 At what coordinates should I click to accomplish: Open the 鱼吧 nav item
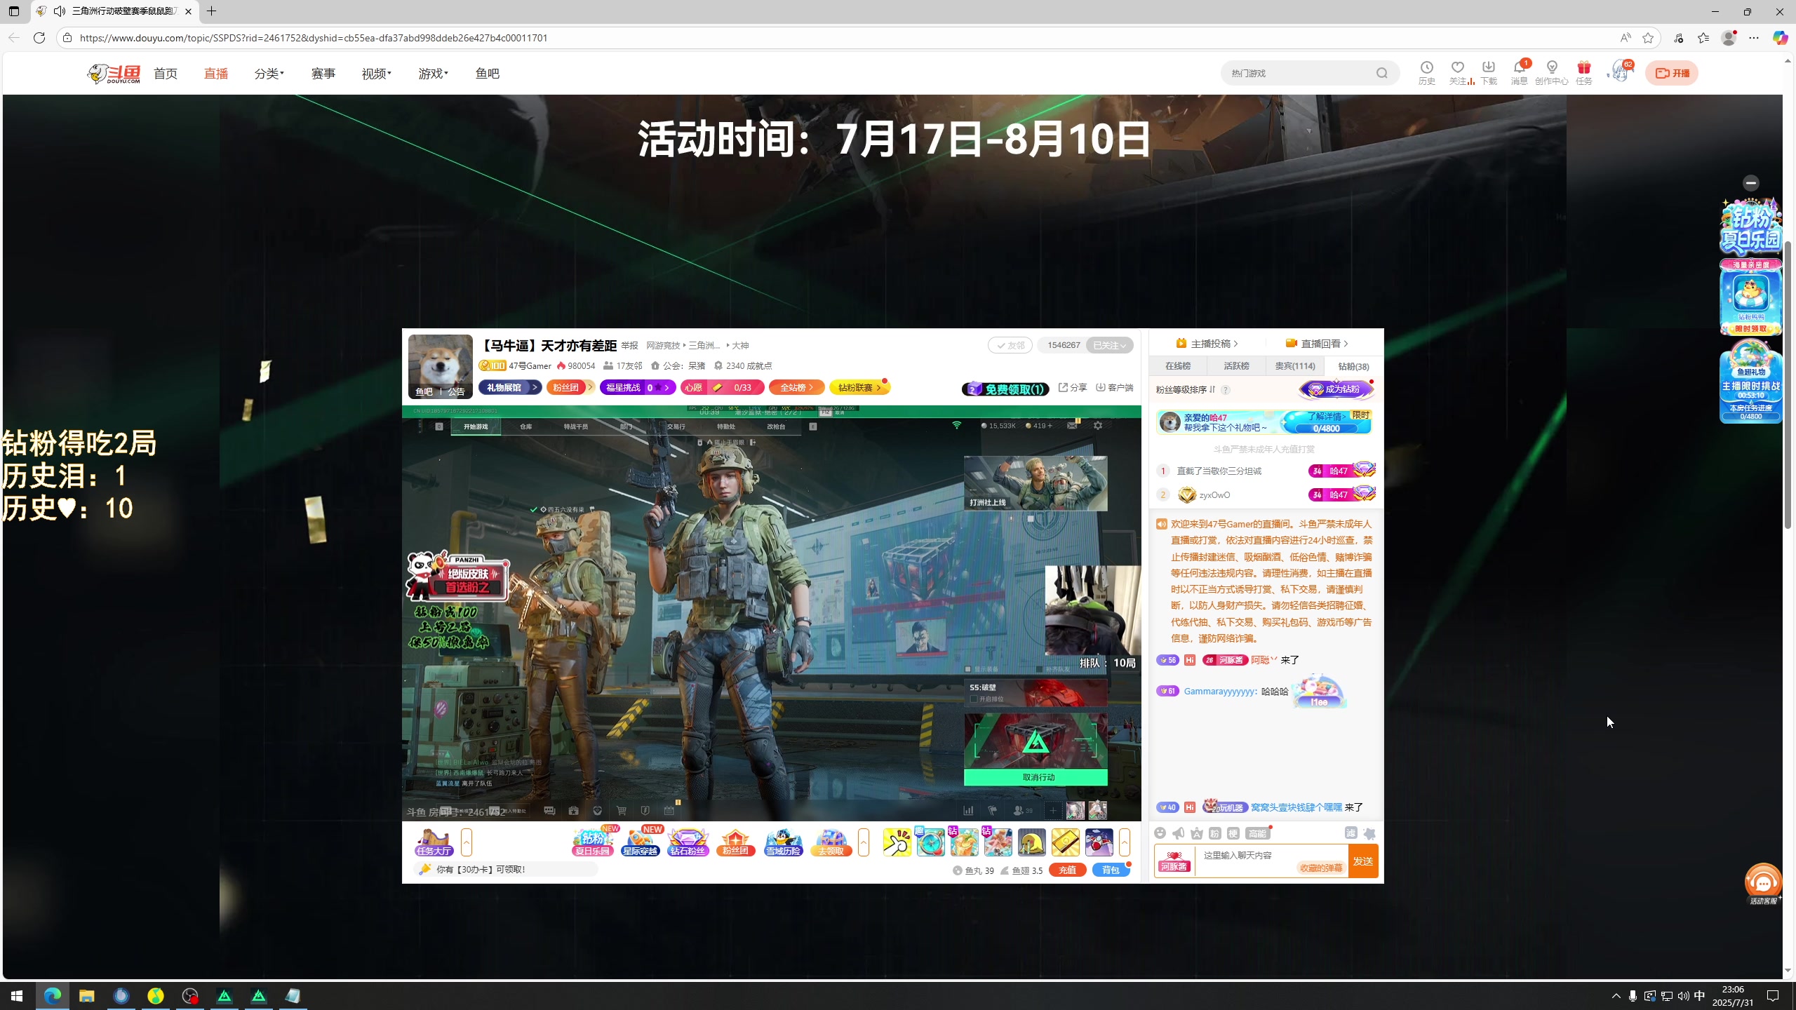pos(488,74)
